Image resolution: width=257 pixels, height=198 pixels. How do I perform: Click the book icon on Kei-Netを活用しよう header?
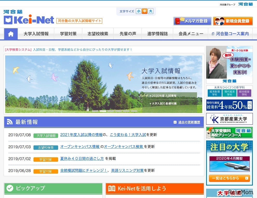click(x=112, y=188)
